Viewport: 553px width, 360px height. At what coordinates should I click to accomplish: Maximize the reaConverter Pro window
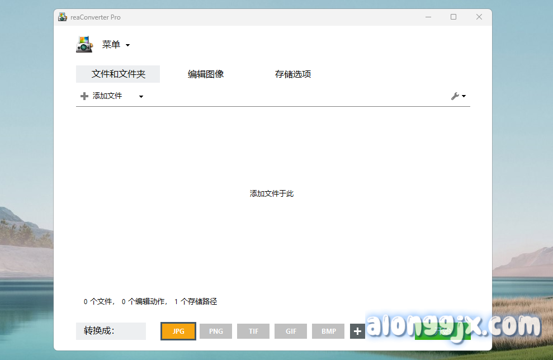pos(453,17)
